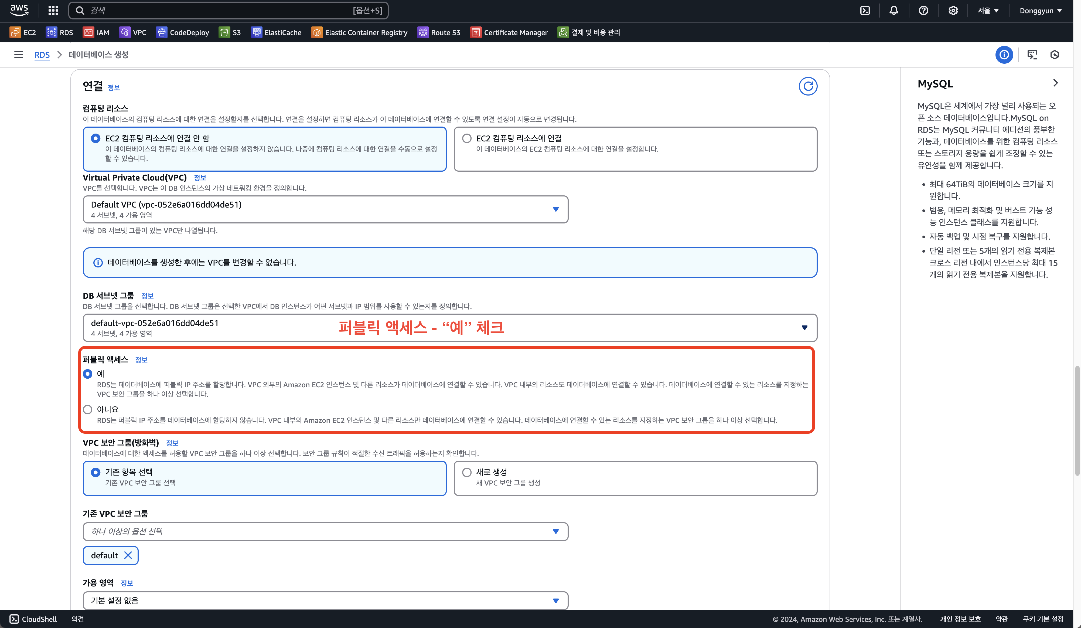
Task: Open the help question mark icon
Action: (923, 10)
